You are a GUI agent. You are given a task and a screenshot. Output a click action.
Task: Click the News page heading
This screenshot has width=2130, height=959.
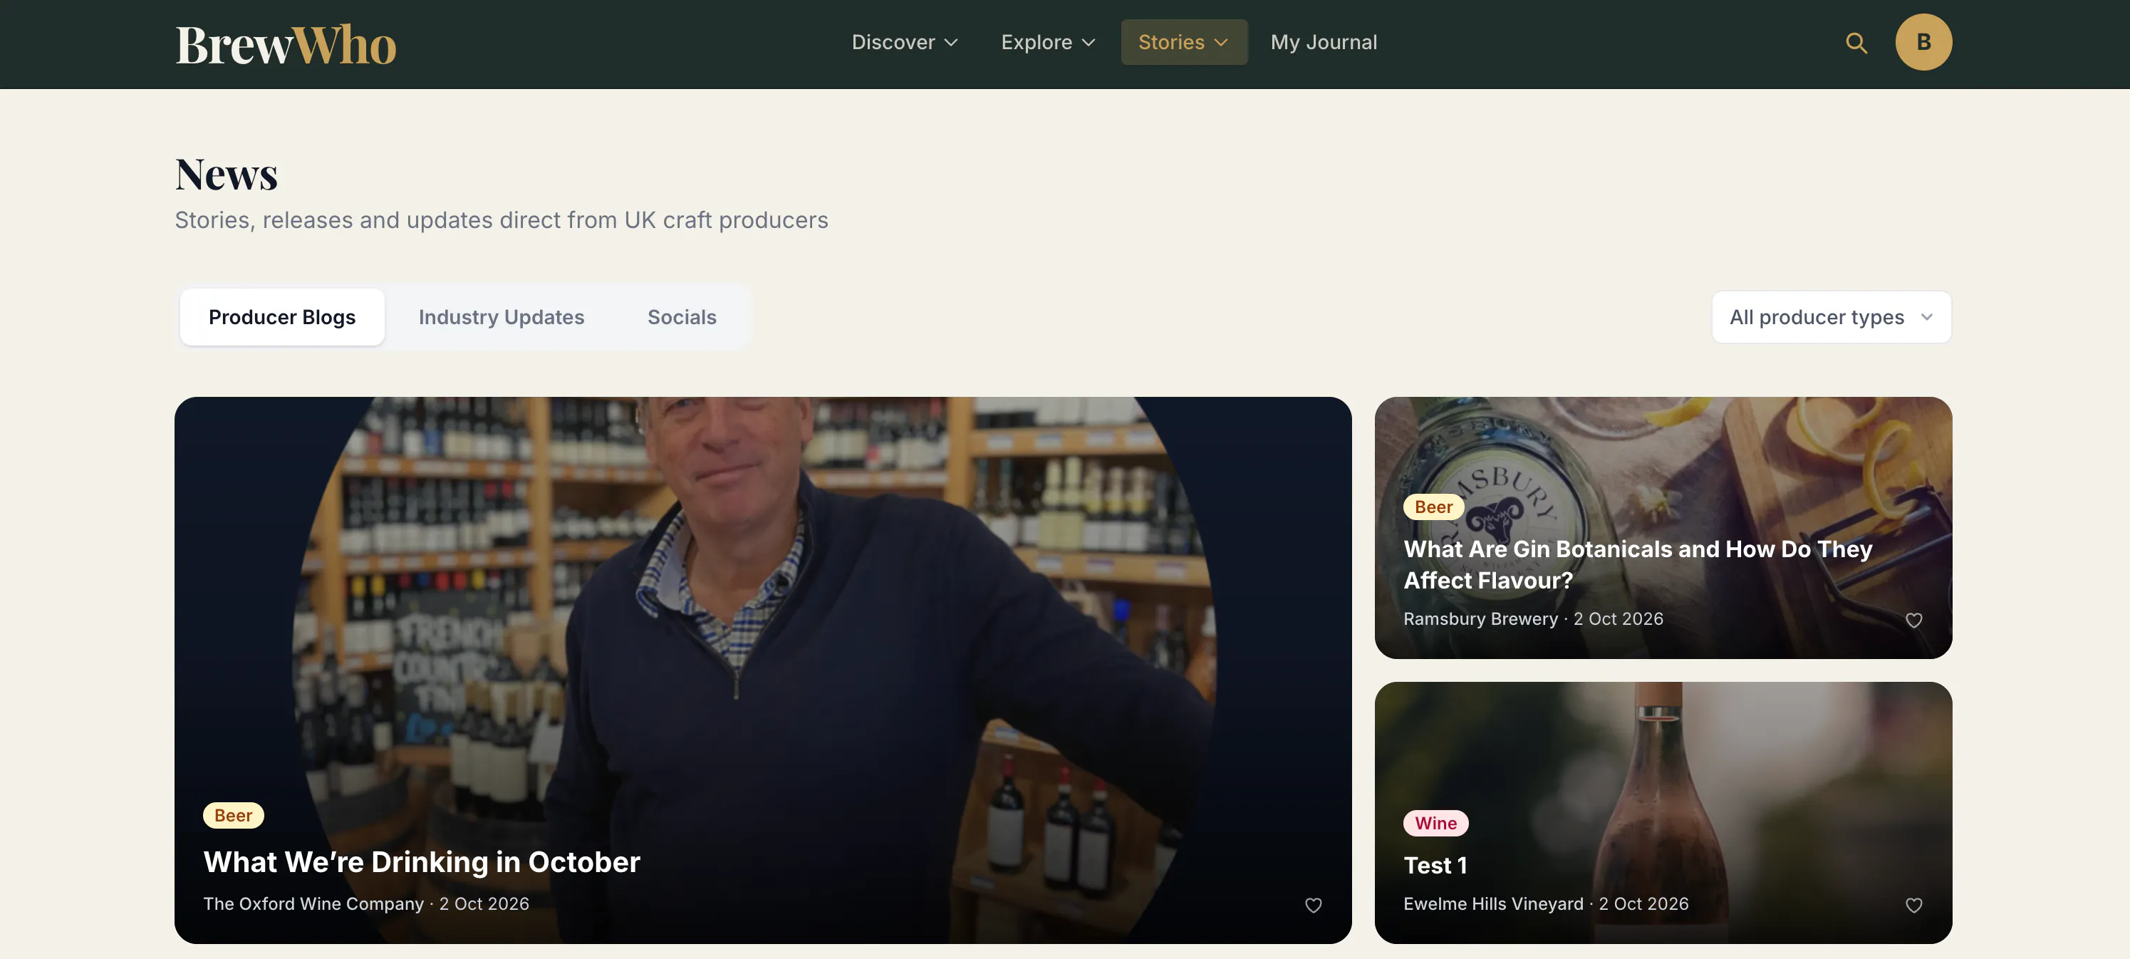(226, 175)
